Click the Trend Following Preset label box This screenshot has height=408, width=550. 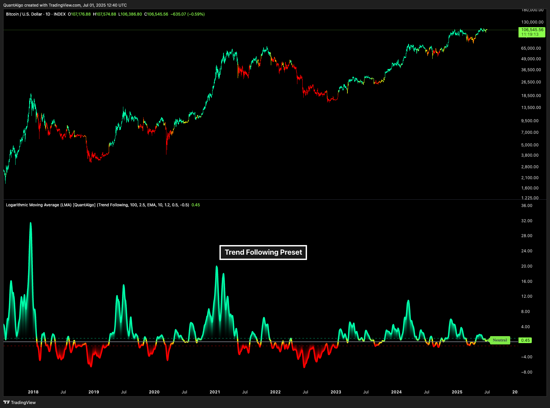pyautogui.click(x=263, y=252)
